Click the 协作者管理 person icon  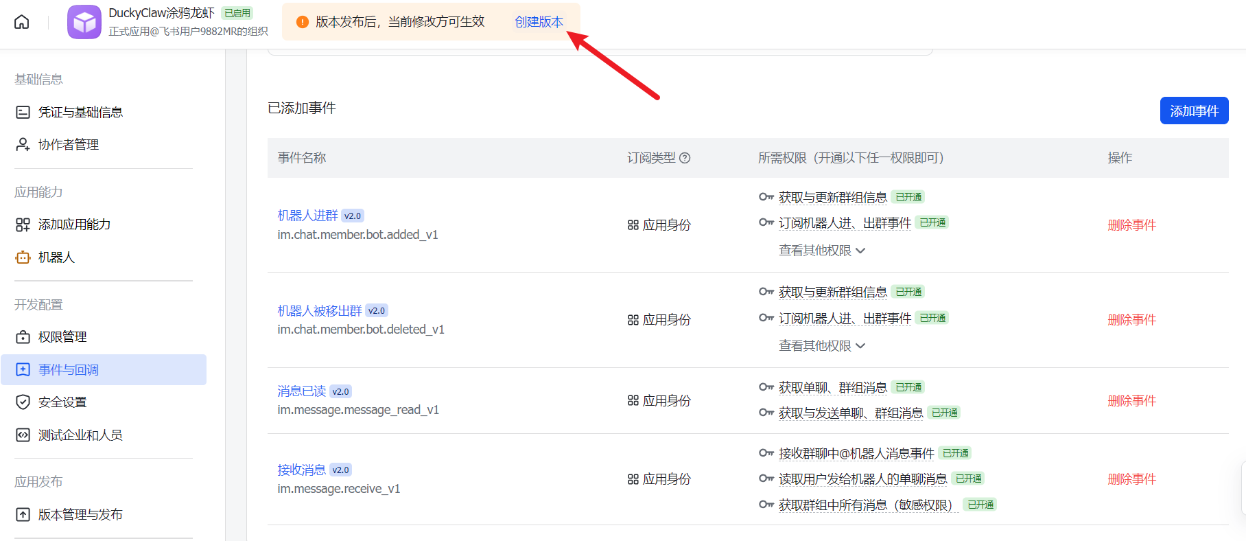pos(23,144)
